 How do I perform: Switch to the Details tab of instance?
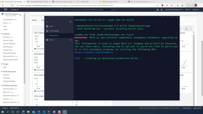(x=34, y=20)
